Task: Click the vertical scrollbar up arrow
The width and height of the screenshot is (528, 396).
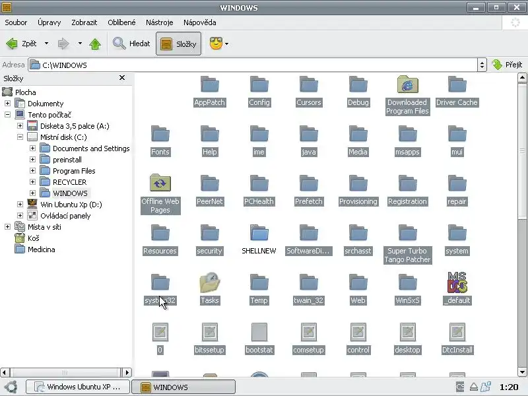Action: pyautogui.click(x=522, y=78)
